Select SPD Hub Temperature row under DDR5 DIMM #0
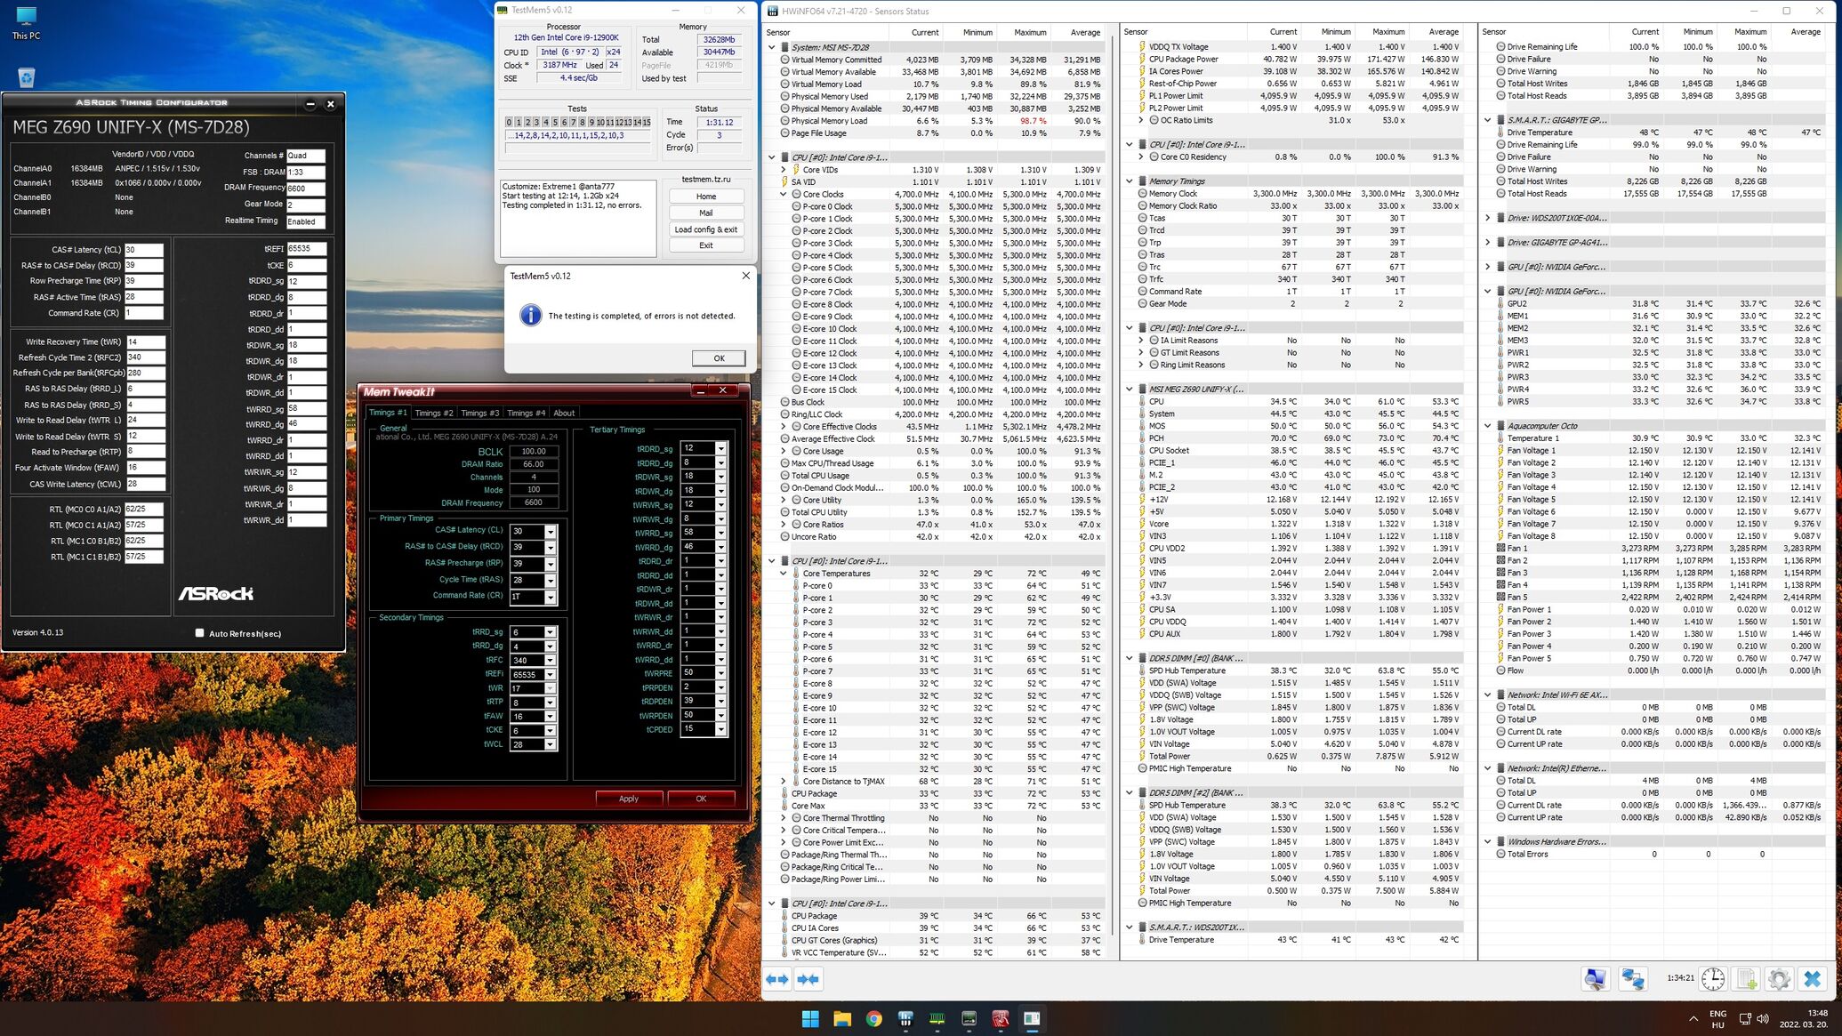The height and width of the screenshot is (1036, 1842). click(x=1298, y=671)
